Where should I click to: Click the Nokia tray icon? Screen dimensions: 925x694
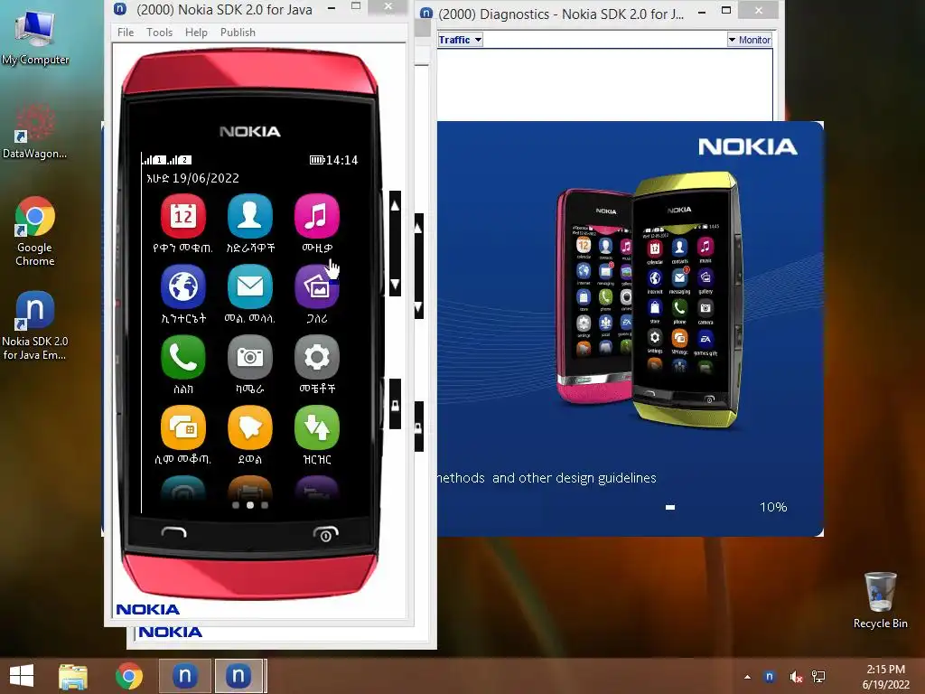click(x=770, y=677)
